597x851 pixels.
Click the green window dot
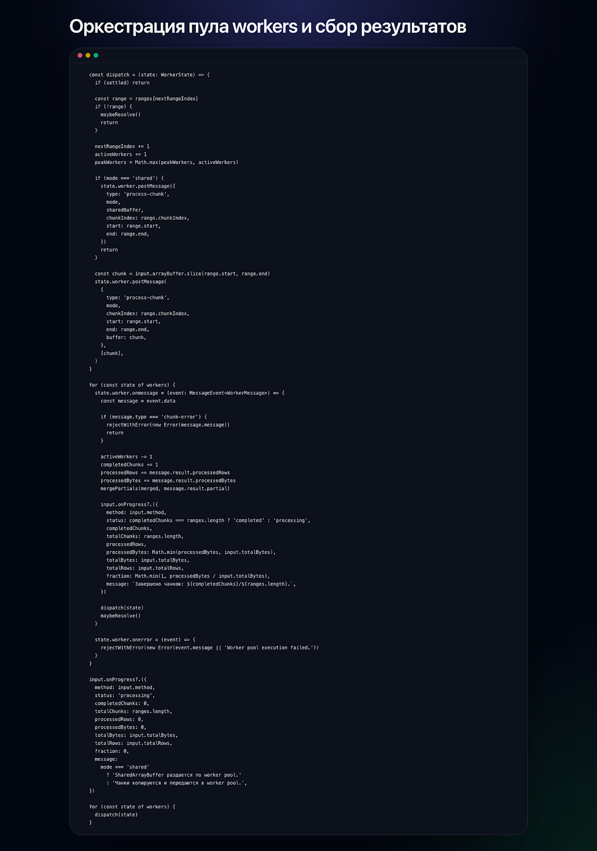click(96, 55)
